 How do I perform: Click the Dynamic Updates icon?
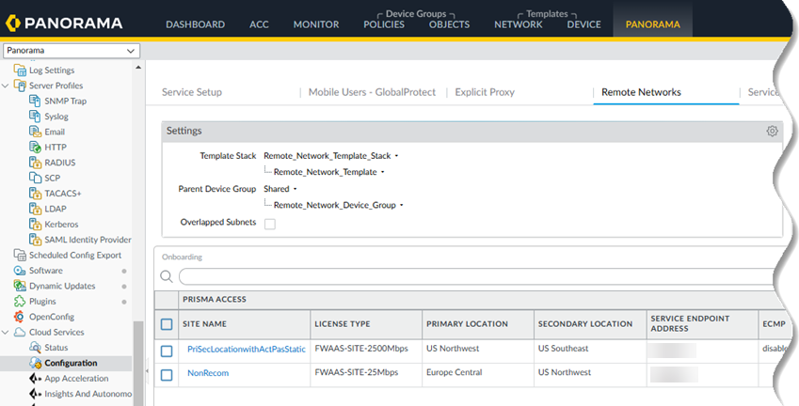click(20, 286)
